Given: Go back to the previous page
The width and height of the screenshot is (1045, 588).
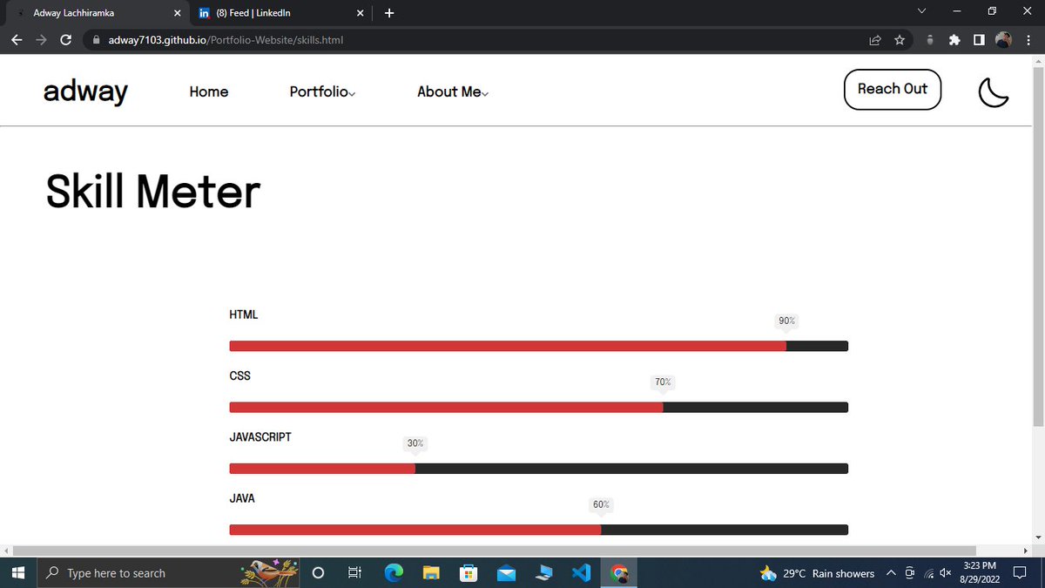Looking at the screenshot, I should (17, 39).
